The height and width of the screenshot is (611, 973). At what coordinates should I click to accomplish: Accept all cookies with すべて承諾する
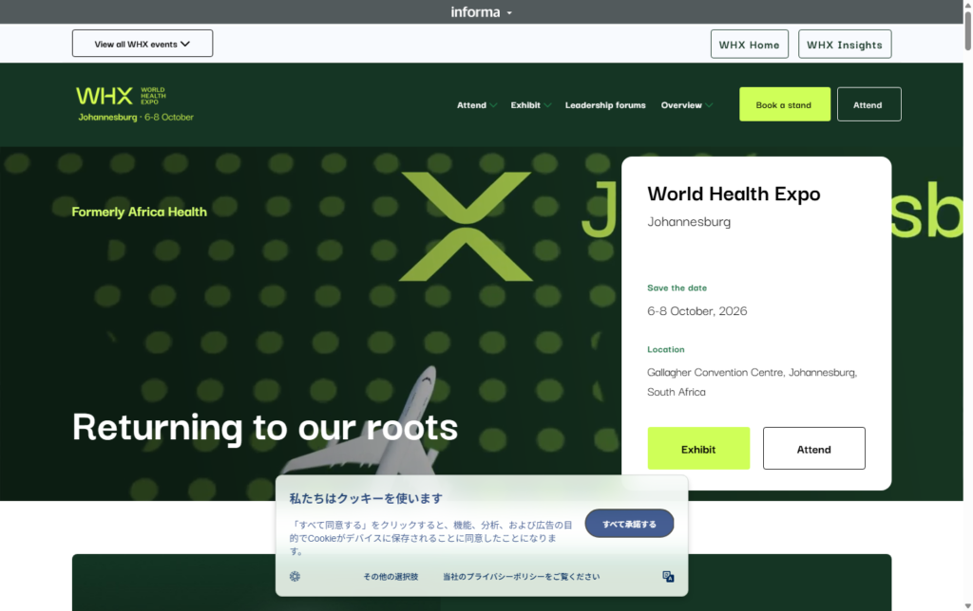(629, 523)
